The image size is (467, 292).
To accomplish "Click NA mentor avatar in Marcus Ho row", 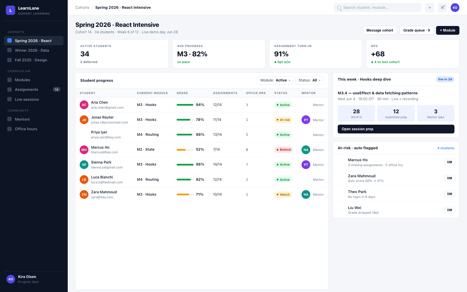I will [306, 150].
